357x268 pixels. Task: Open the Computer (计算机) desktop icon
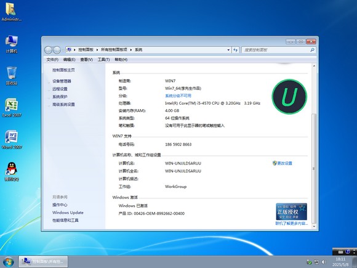coord(11,44)
